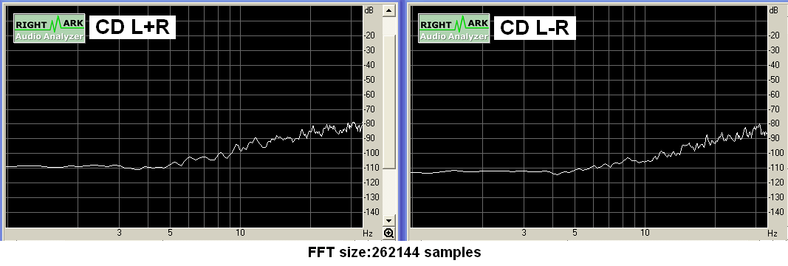Click the "CD L+R" graph title label
Screen dimensions: 788x266
coord(133,27)
